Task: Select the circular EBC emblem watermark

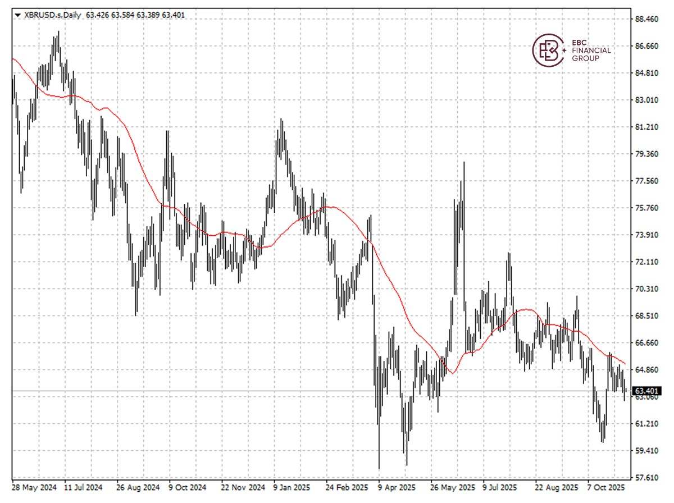Action: click(548, 49)
